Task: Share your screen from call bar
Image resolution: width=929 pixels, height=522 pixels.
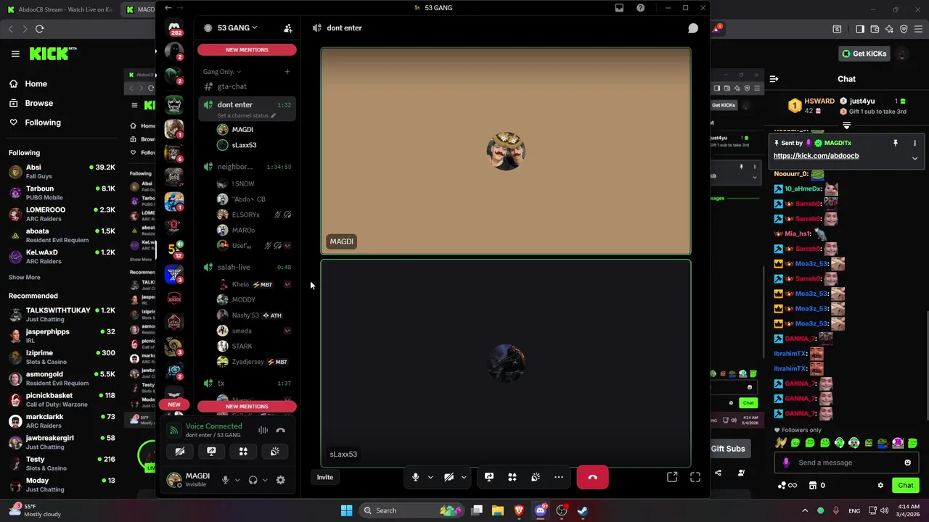Action: (489, 477)
